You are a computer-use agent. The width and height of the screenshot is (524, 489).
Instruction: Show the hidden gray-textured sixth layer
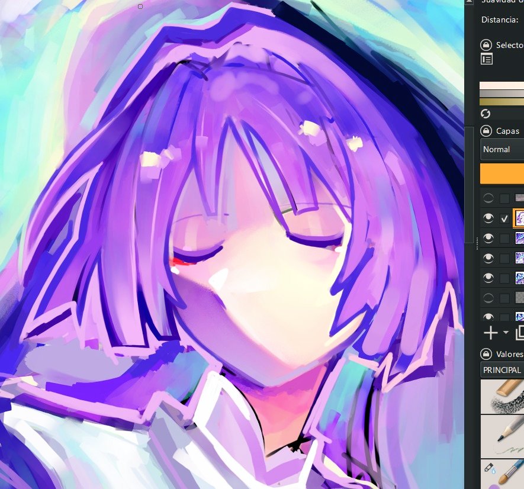(488, 297)
